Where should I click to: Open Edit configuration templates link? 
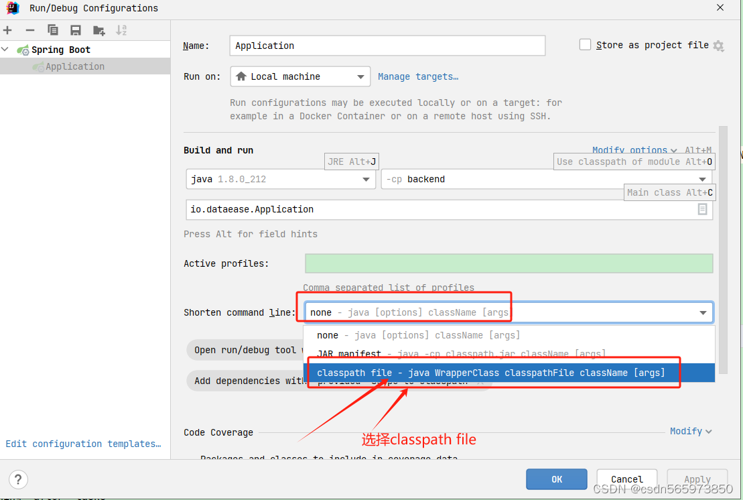pos(83,444)
